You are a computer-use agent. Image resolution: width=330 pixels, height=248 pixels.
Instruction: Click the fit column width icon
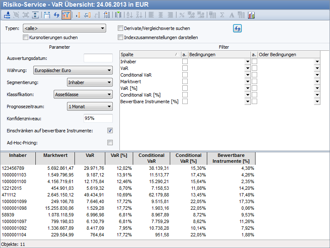(x=47, y=15)
